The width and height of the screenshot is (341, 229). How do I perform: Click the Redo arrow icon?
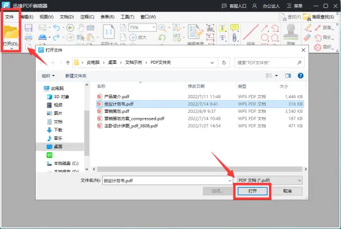[57, 37]
